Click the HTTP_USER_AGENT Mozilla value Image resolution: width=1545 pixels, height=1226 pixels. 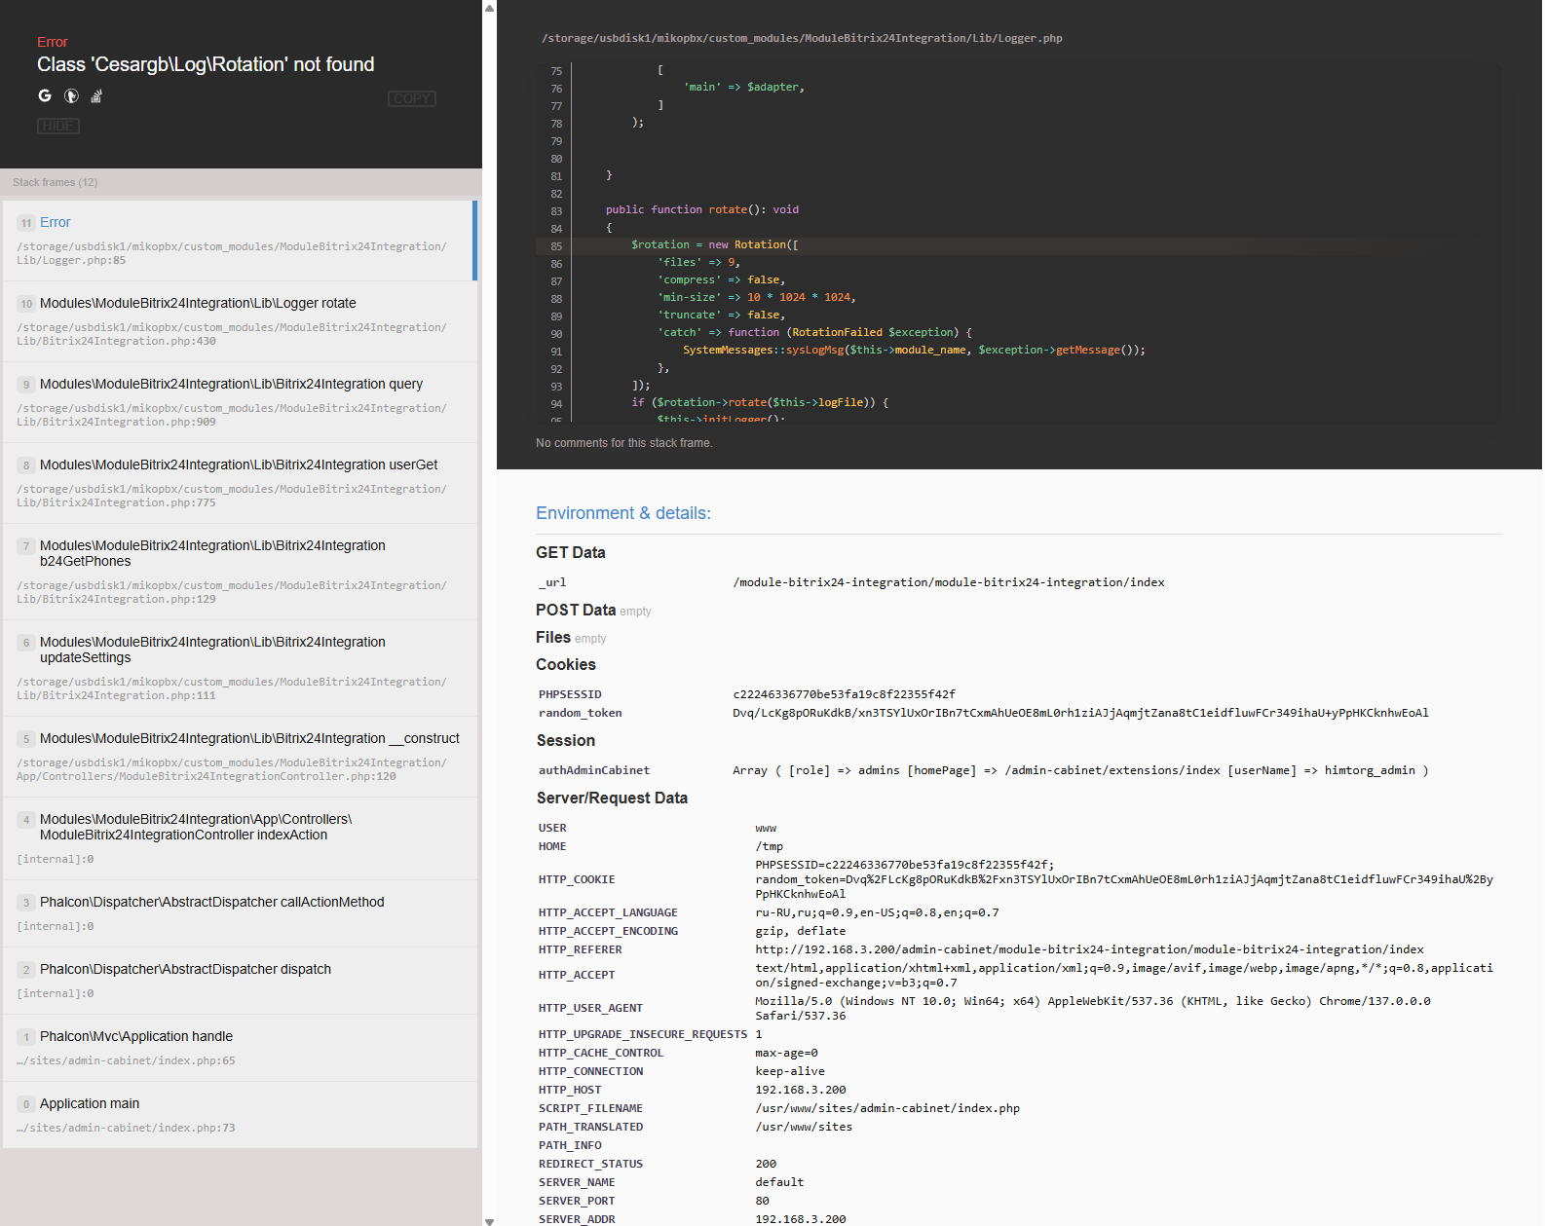click(1093, 1008)
